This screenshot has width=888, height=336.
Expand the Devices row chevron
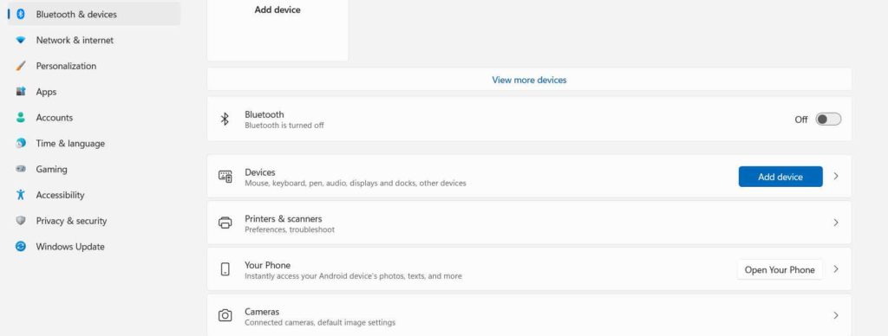836,177
